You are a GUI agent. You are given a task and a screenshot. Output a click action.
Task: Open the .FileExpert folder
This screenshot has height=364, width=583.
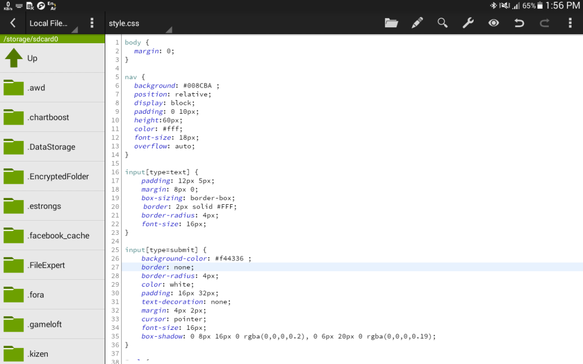(x=52, y=265)
